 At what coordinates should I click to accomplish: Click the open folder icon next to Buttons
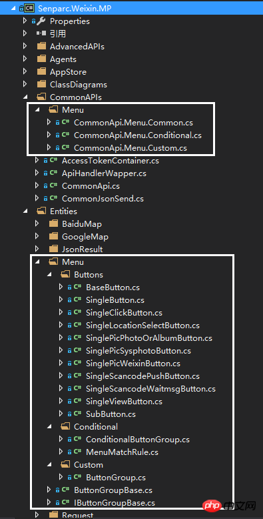pos(65,274)
